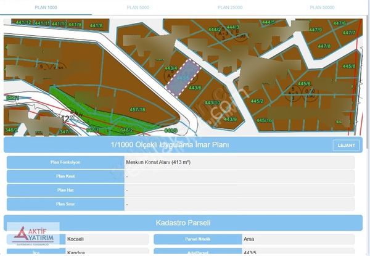370x256 pixels.
Task: Click the Kadastro Parseli section header
Action: [183, 222]
